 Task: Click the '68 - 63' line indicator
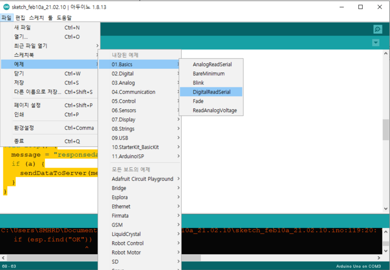[x=9, y=266]
